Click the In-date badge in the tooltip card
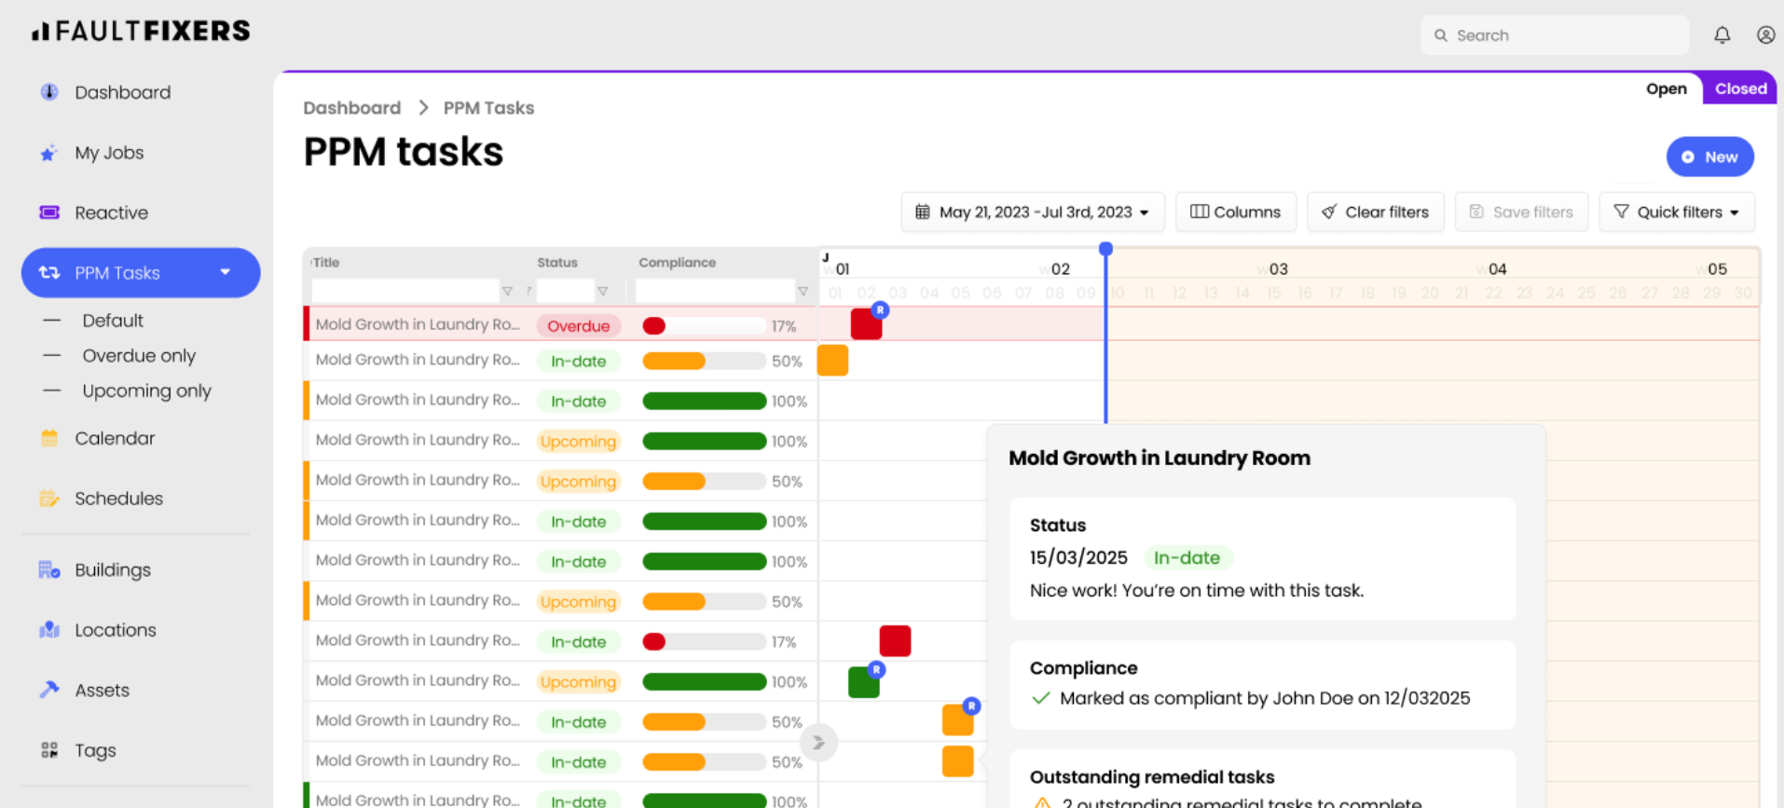The width and height of the screenshot is (1784, 808). point(1187,557)
